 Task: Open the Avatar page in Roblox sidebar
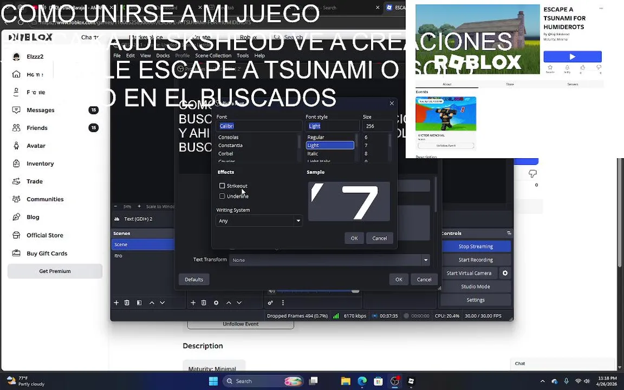[x=36, y=146]
